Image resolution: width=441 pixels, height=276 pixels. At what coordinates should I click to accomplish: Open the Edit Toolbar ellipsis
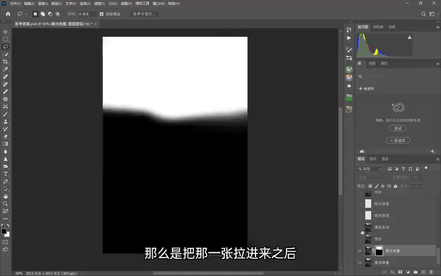pos(5,218)
